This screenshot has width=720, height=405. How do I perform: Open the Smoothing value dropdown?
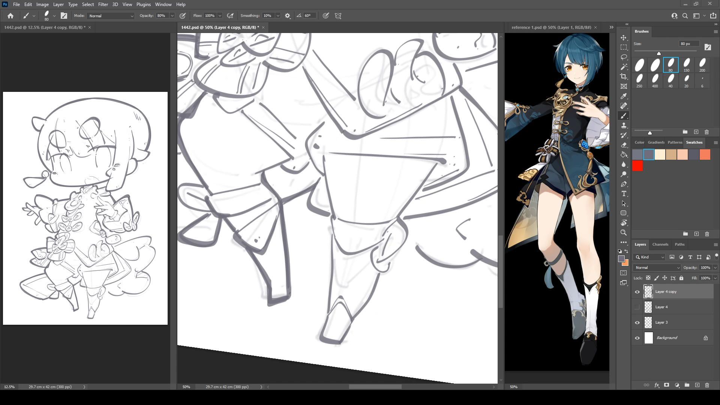coord(278,16)
